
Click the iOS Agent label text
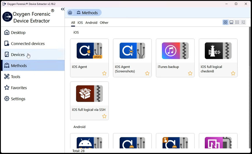pyautogui.click(x=79, y=67)
